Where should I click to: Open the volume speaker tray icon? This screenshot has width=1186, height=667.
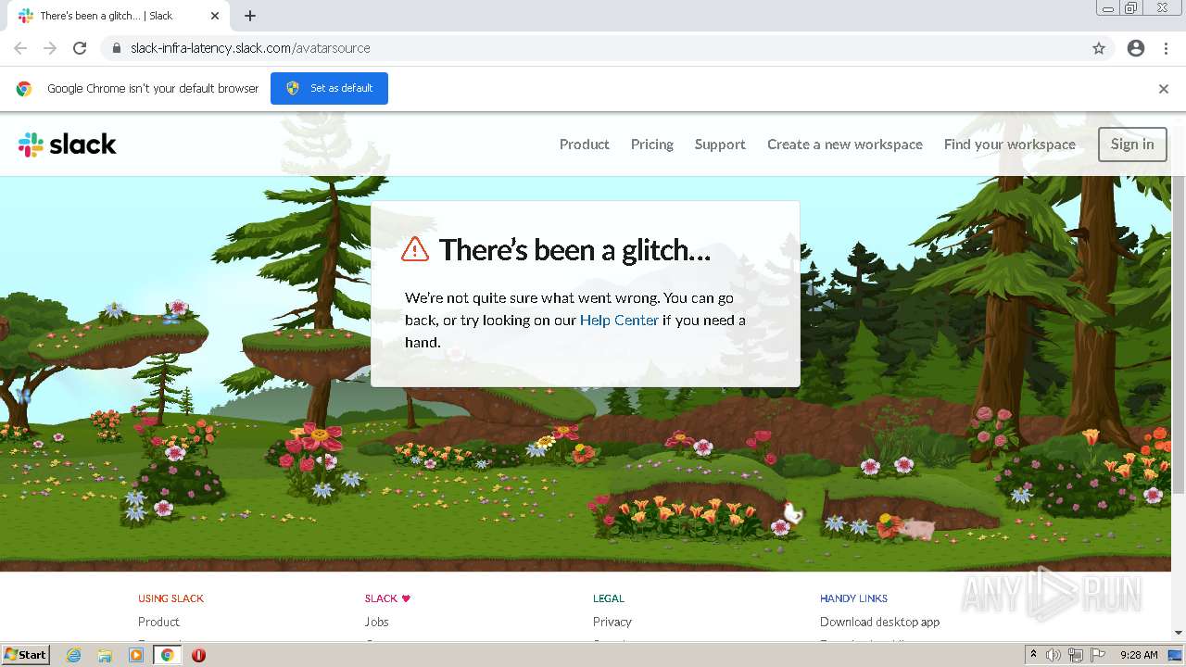click(1054, 655)
